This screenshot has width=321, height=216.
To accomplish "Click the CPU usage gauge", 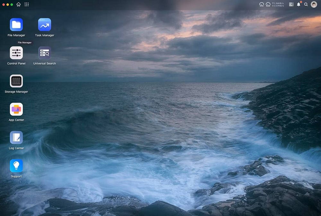I will coord(262,4).
